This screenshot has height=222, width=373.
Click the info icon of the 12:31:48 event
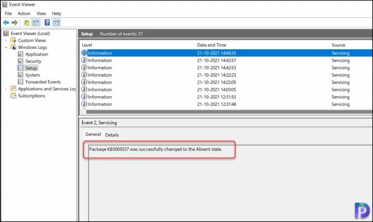[x=84, y=104]
